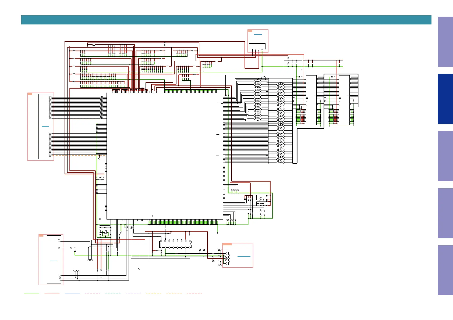The height and width of the screenshot is (320, 453).
Task: Click the 14-pin IC package below main chip
Action: pos(175,244)
